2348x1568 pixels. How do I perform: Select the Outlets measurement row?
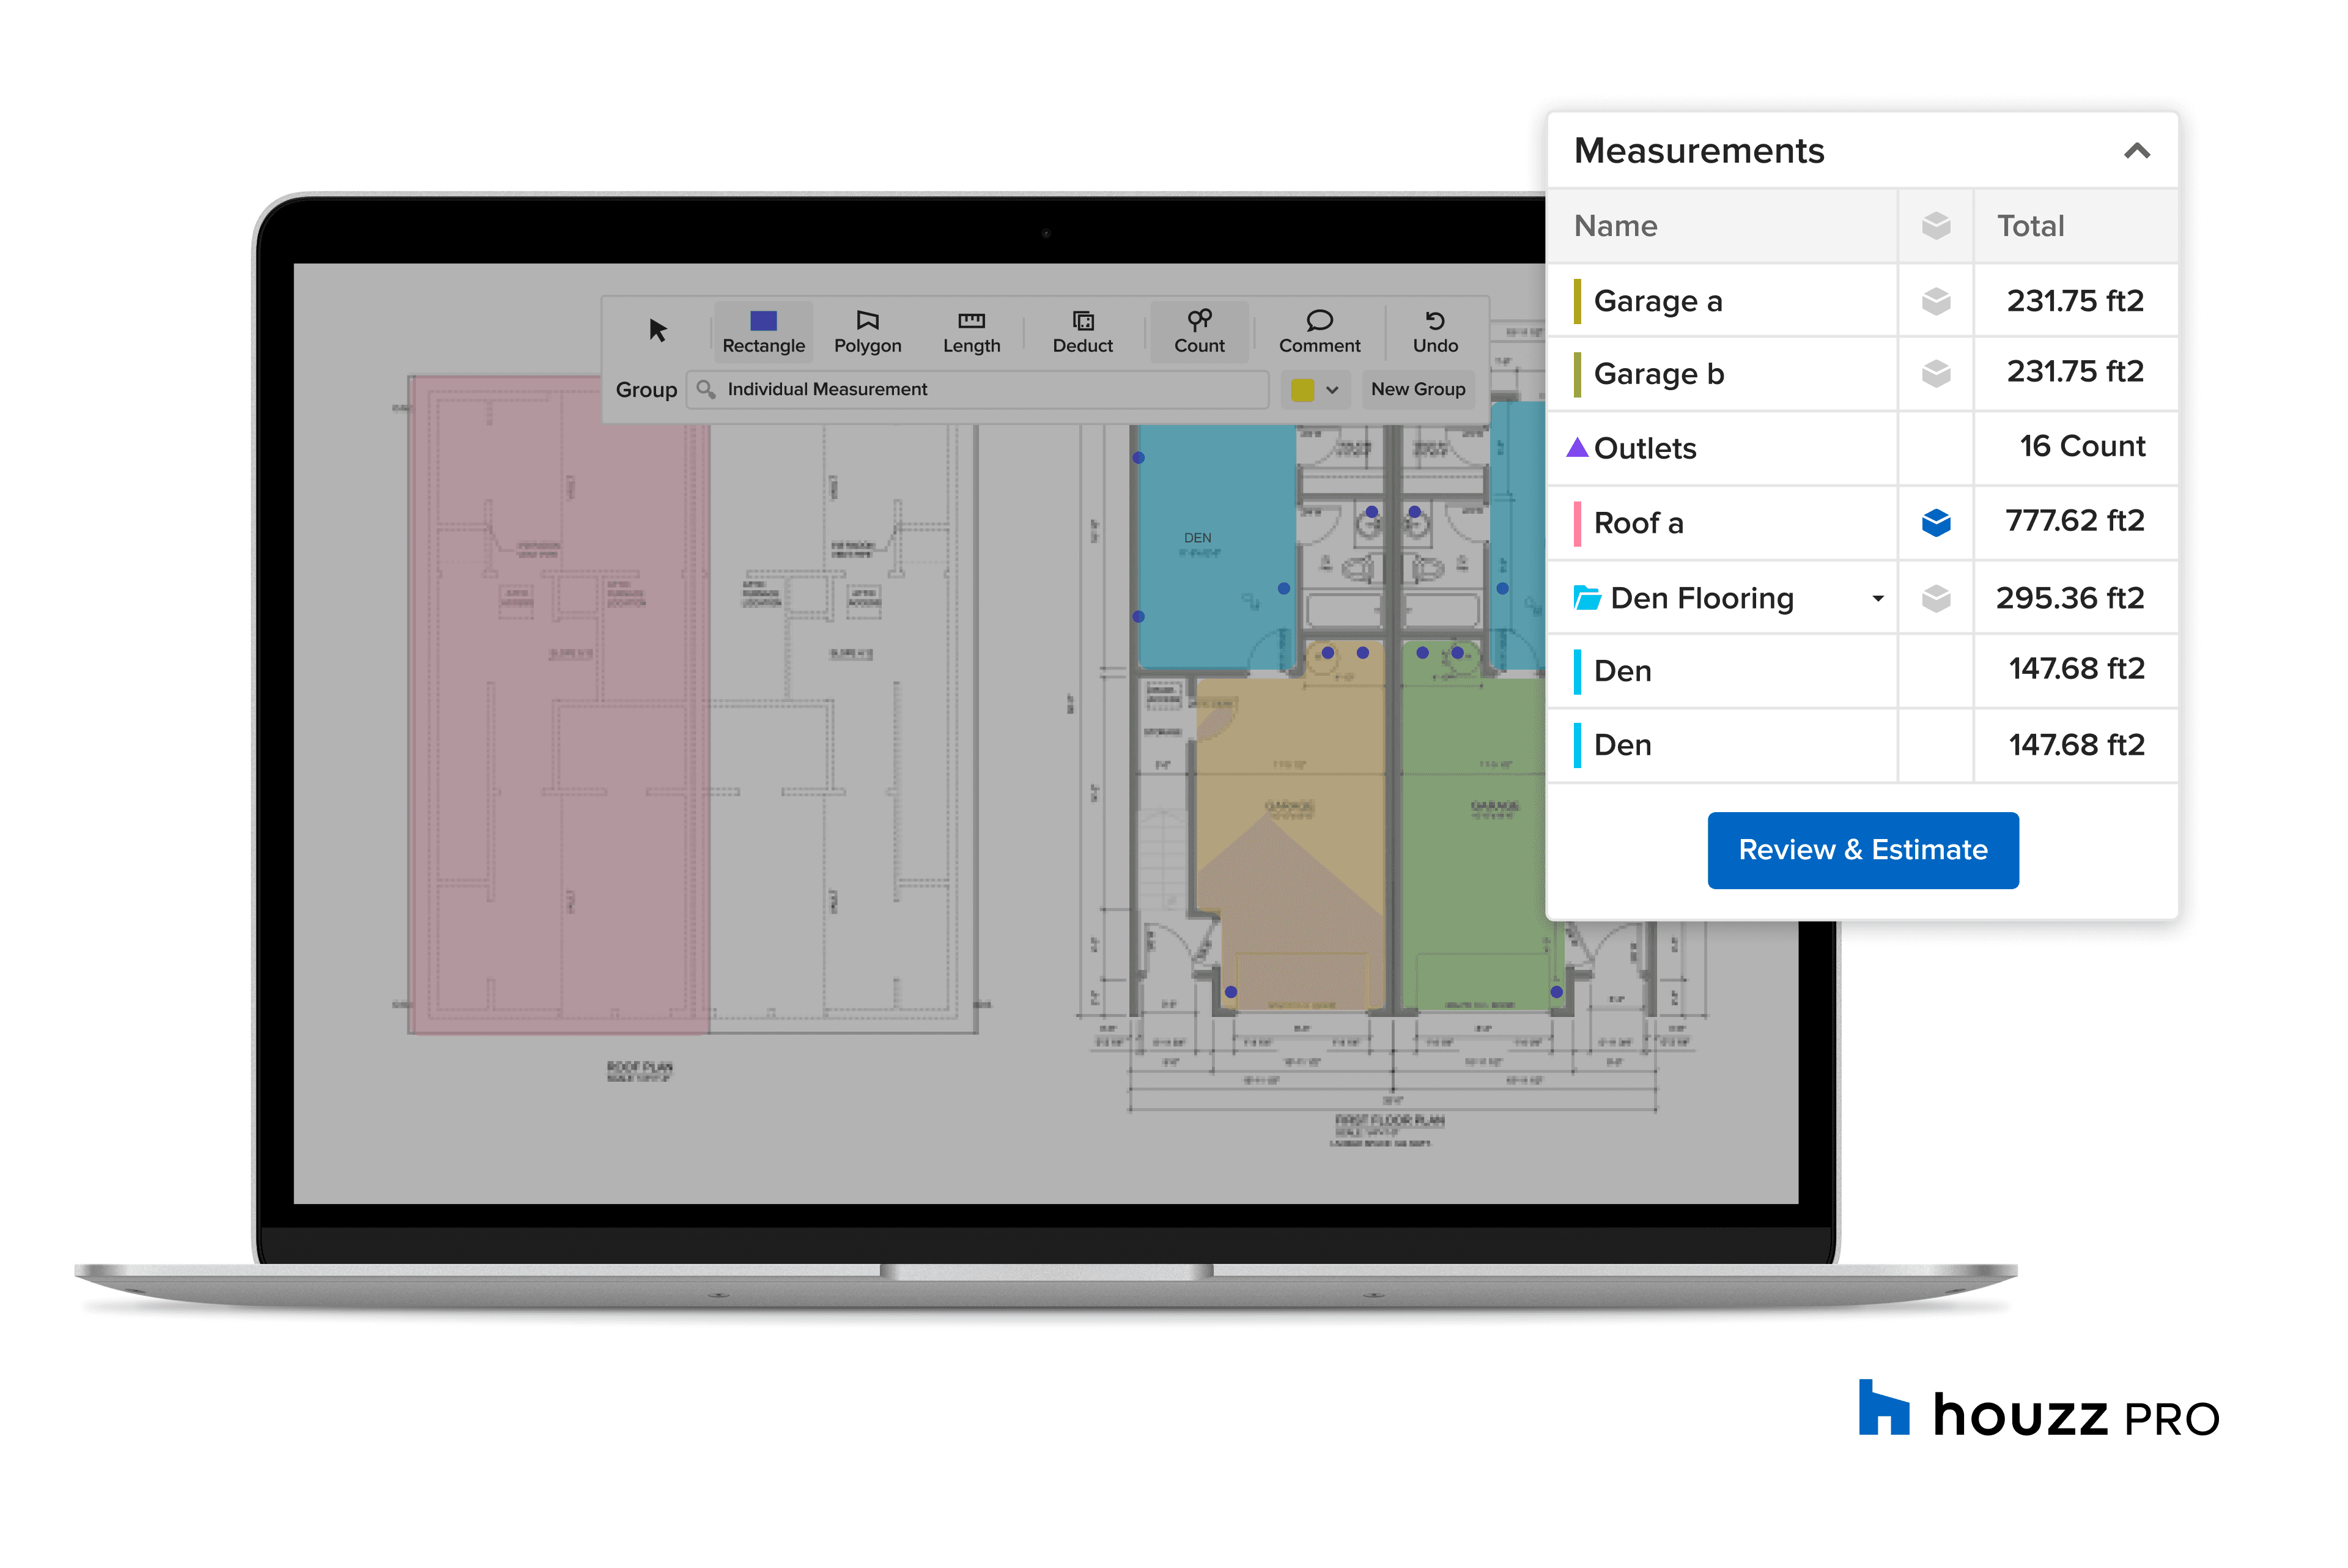[x=1645, y=448]
